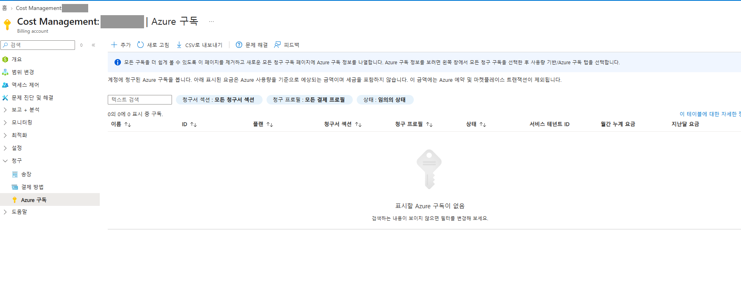
Task: Open the ellipsis more options in header
Action: 211,22
